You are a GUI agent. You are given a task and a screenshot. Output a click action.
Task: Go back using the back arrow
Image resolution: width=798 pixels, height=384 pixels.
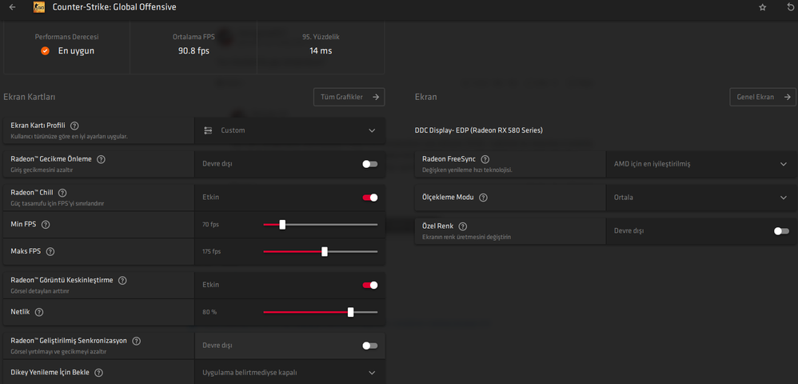coord(12,7)
